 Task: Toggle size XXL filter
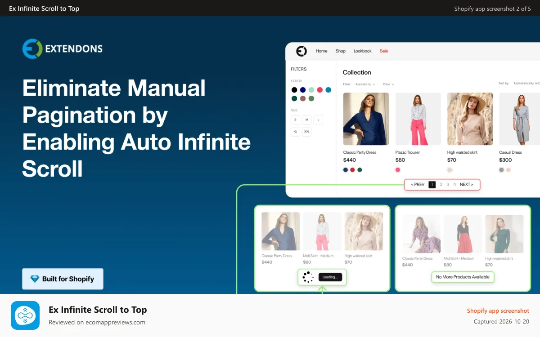pyautogui.click(x=307, y=132)
